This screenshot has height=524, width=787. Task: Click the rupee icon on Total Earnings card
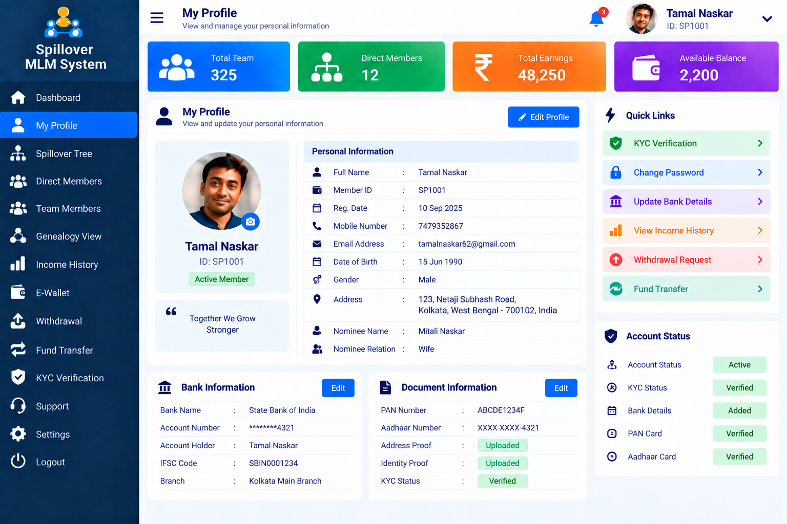pos(483,67)
